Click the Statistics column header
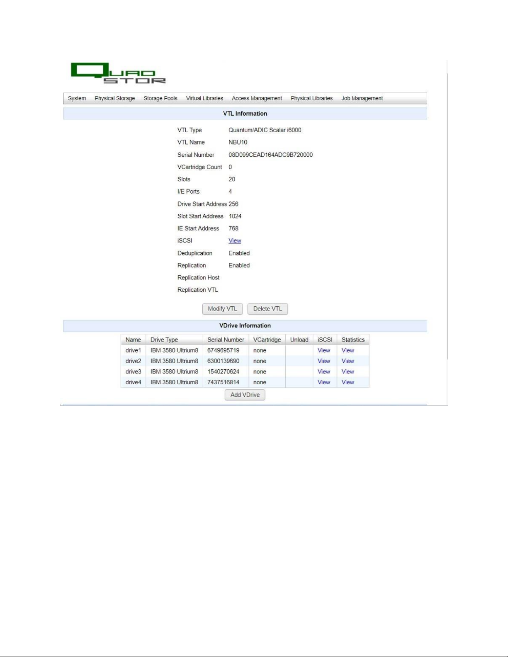The width and height of the screenshot is (508, 657). (353, 339)
